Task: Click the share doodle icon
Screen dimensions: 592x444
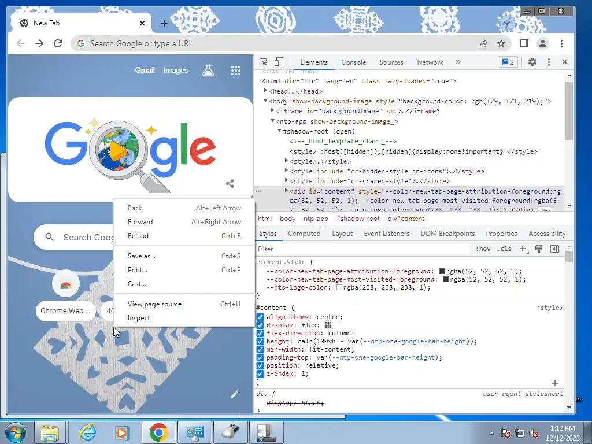Action: tap(230, 183)
